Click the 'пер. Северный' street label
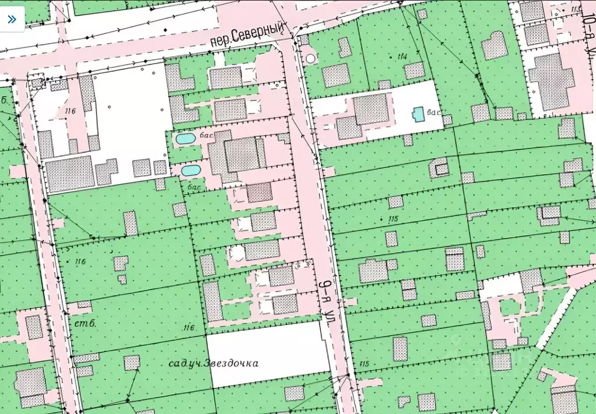The image size is (596, 414). tap(248, 35)
